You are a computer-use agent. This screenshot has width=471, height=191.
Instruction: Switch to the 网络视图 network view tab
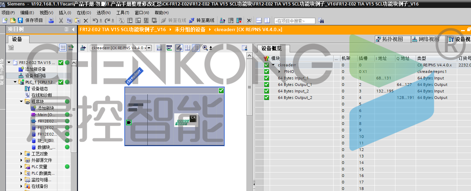pos(426,39)
